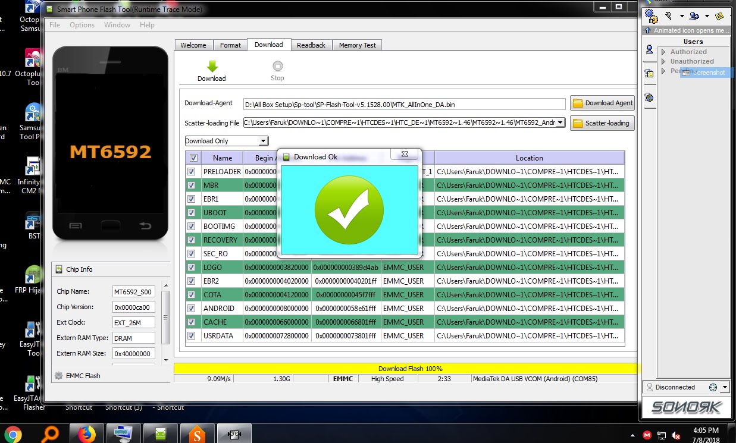Click the Sonork up arrow info icon
Screen dimensions: 736x443
click(647, 30)
